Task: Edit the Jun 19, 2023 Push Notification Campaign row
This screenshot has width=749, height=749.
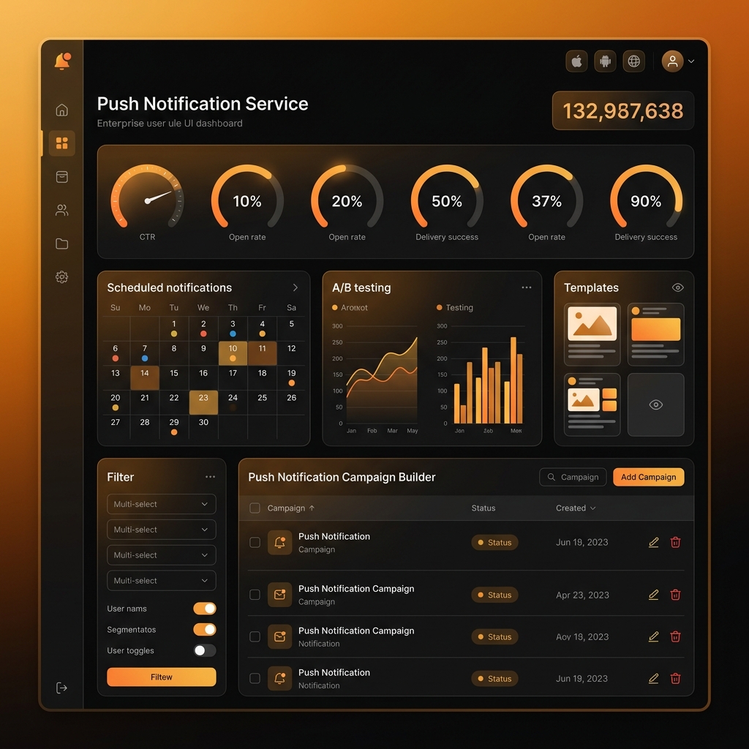Action: pyautogui.click(x=653, y=542)
